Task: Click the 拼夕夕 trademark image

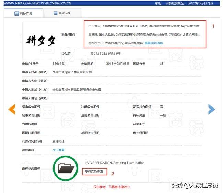Action: click(x=40, y=40)
